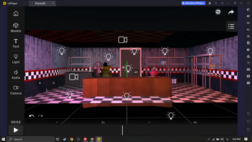The height and width of the screenshot is (142, 252).
Task: Open the Windows notification center
Action: pyautogui.click(x=246, y=139)
